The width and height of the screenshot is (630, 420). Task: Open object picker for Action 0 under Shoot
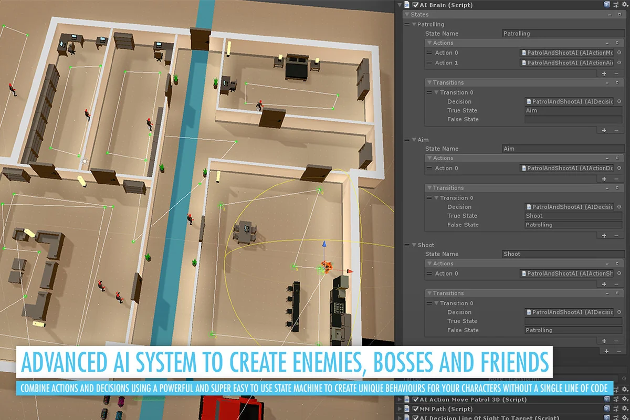point(621,273)
